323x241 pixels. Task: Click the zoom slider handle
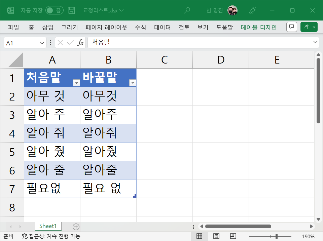[x=277, y=236]
